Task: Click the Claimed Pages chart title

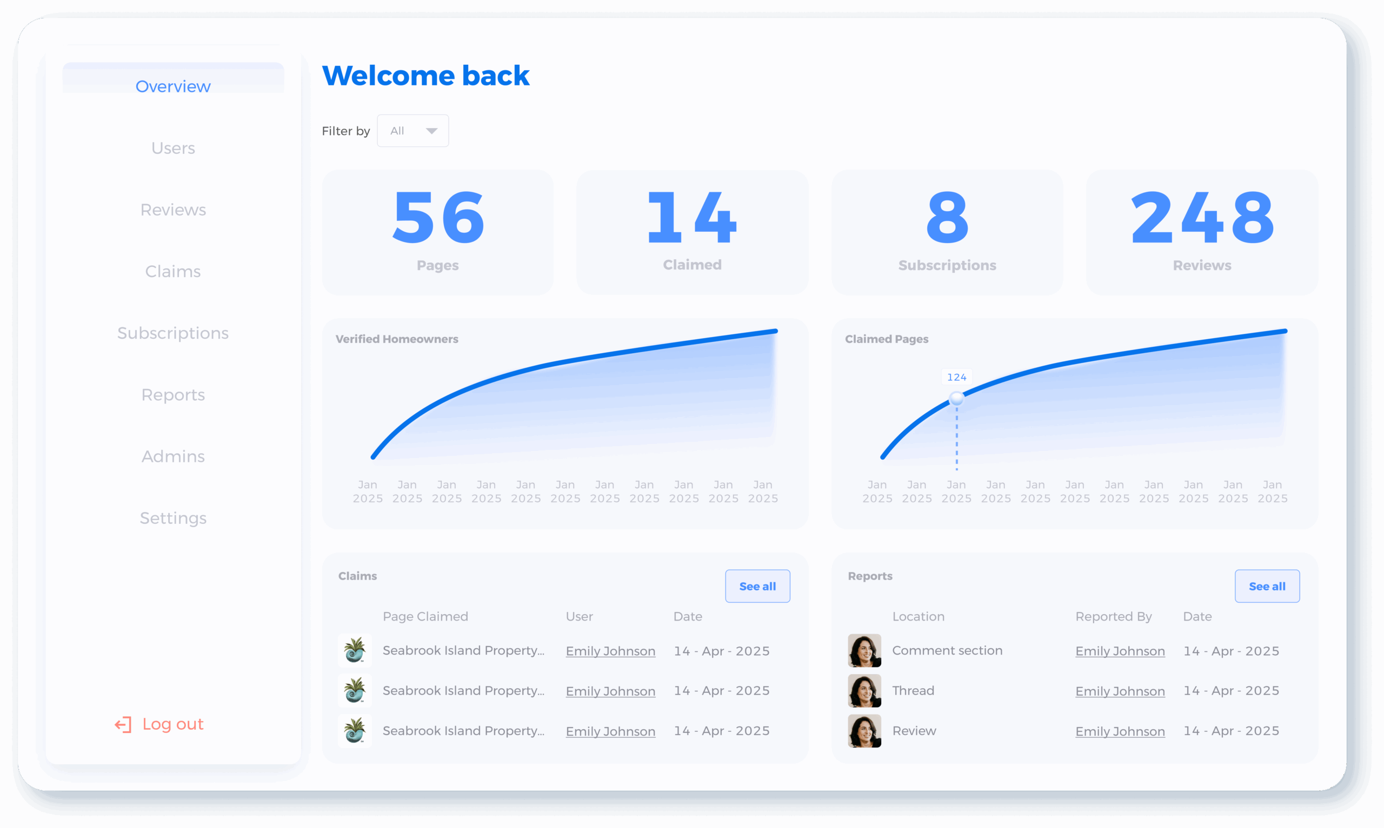Action: 887,339
